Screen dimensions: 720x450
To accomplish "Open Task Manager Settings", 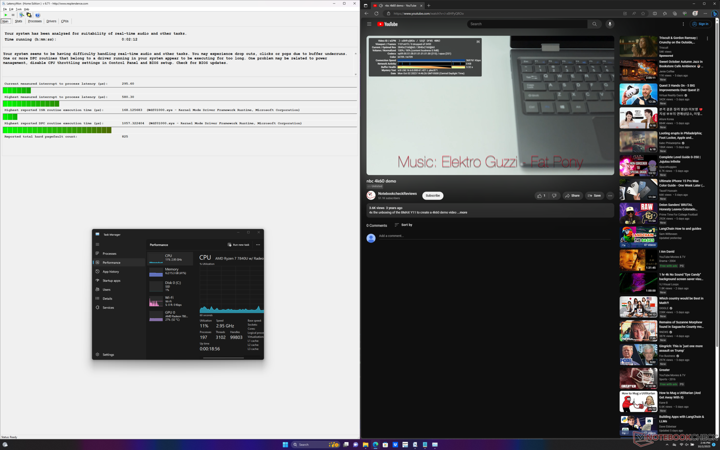I will point(119,354).
